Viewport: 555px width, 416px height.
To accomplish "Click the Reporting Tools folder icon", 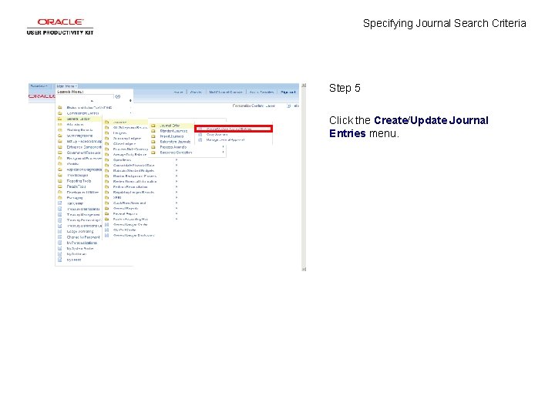I will pyautogui.click(x=60, y=181).
